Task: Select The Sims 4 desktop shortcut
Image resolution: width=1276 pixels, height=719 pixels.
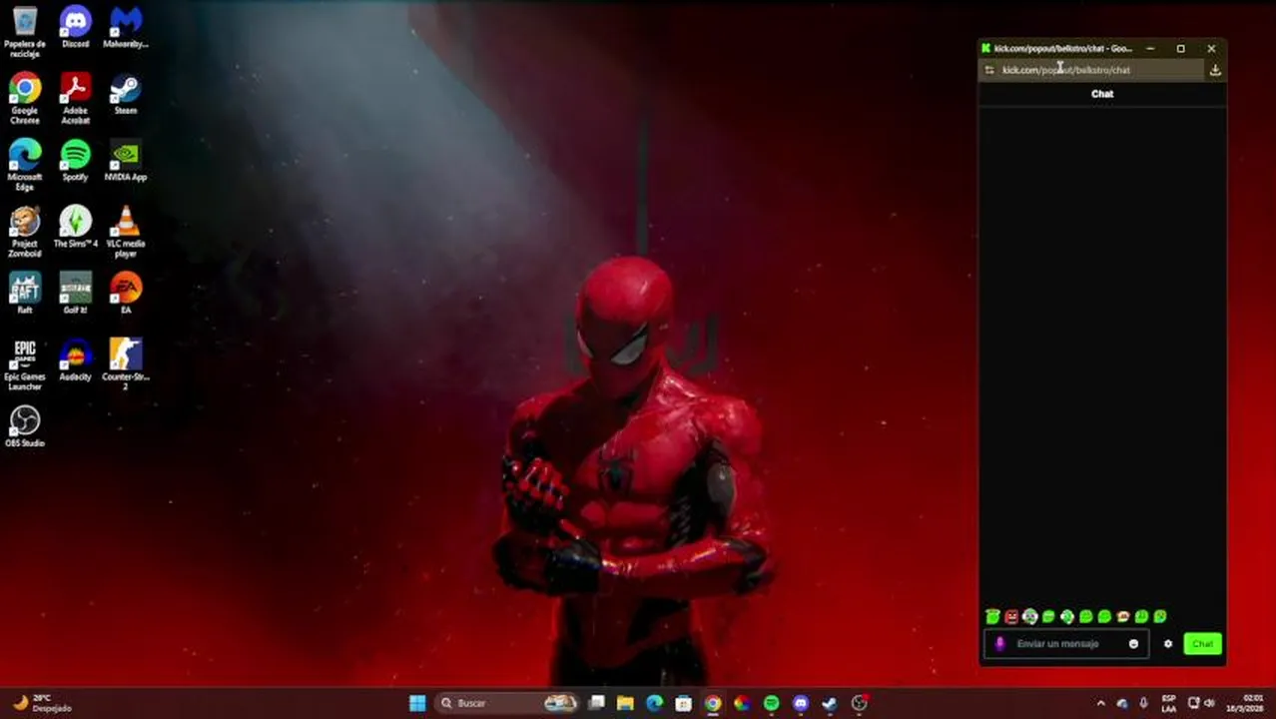Action: click(75, 227)
